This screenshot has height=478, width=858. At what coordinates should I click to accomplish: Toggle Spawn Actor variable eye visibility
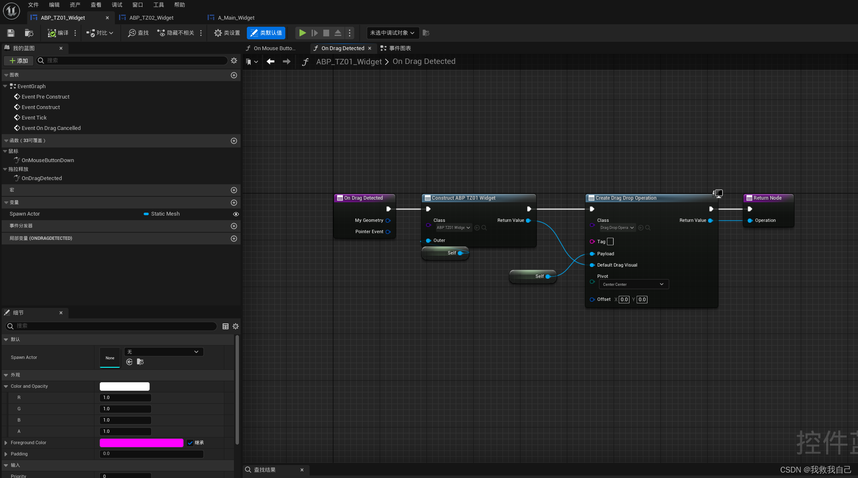click(236, 214)
